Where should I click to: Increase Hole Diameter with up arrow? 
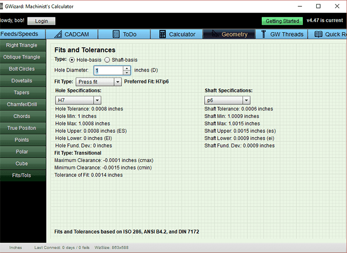point(126,68)
